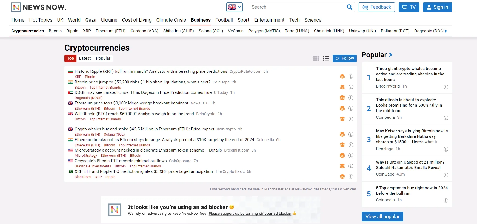Click the search magnifier icon
Screen dimensions: 477x224
[349, 7]
